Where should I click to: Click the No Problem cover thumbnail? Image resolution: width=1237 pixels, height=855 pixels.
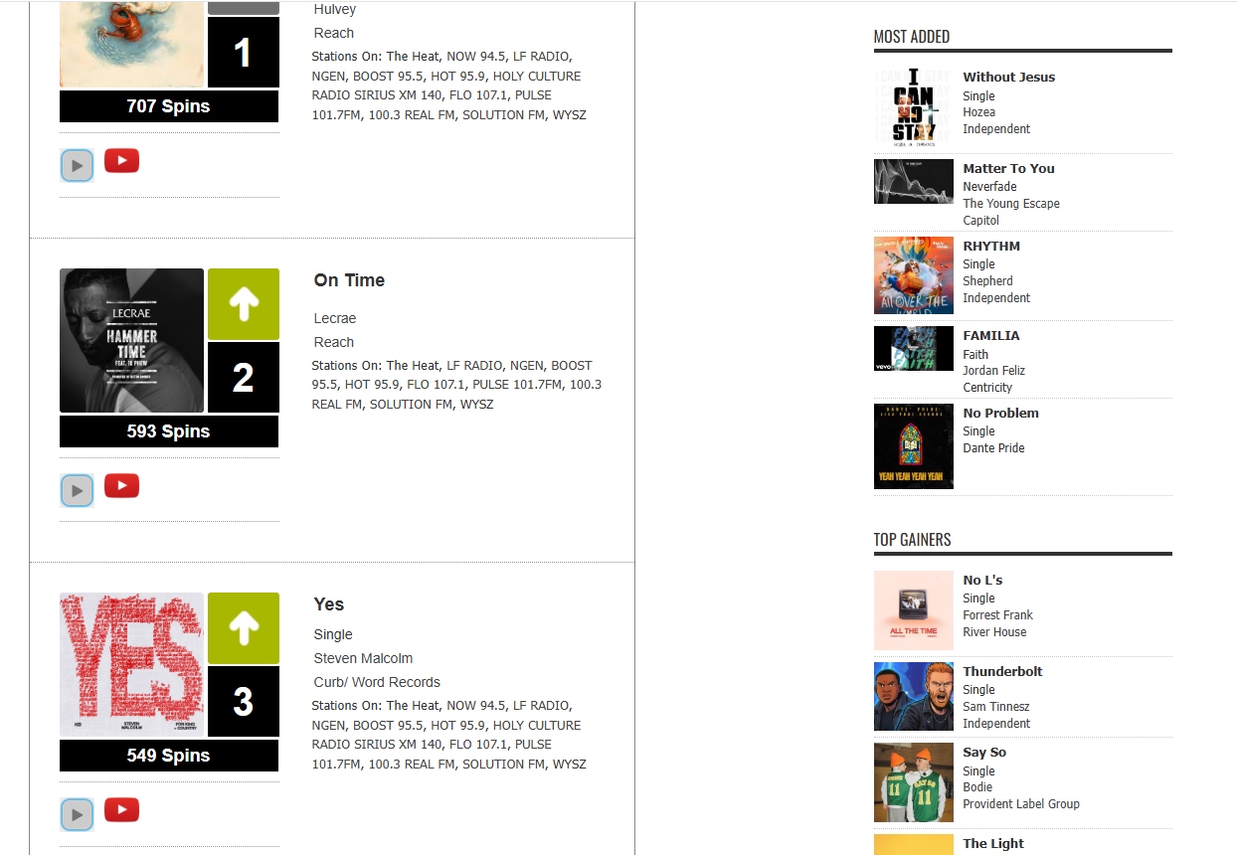click(x=913, y=446)
